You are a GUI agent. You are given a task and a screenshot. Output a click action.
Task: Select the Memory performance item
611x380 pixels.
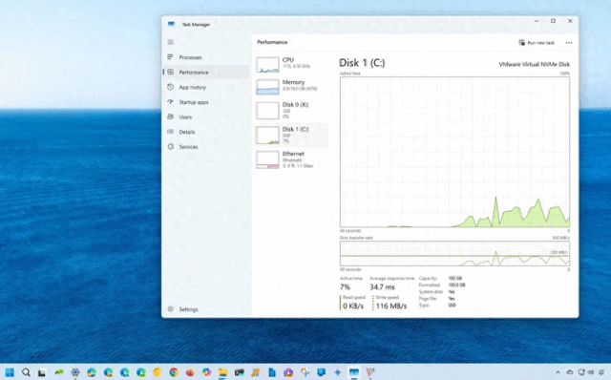click(291, 87)
